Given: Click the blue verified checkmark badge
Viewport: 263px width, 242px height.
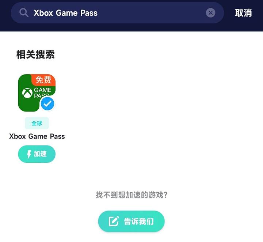Looking at the screenshot, I should [x=47, y=104].
